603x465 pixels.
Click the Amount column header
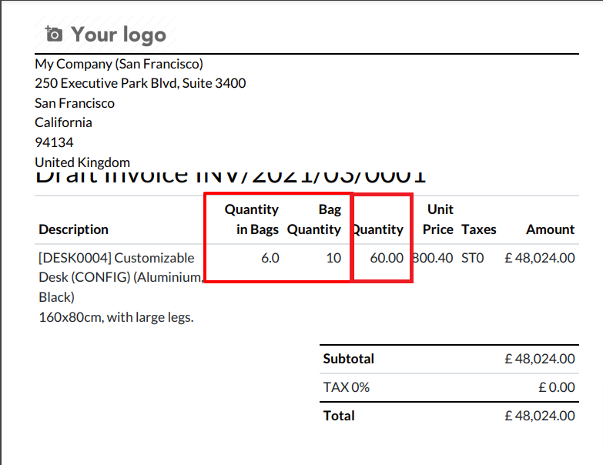click(551, 229)
